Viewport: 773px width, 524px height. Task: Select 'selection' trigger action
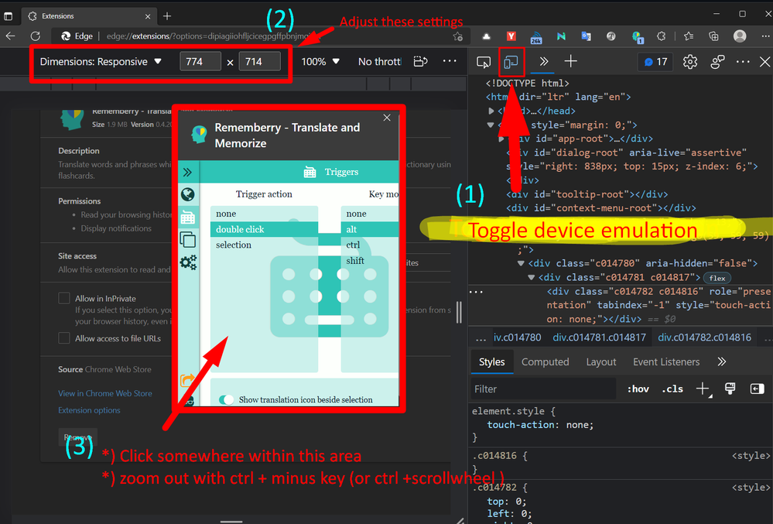coord(264,245)
